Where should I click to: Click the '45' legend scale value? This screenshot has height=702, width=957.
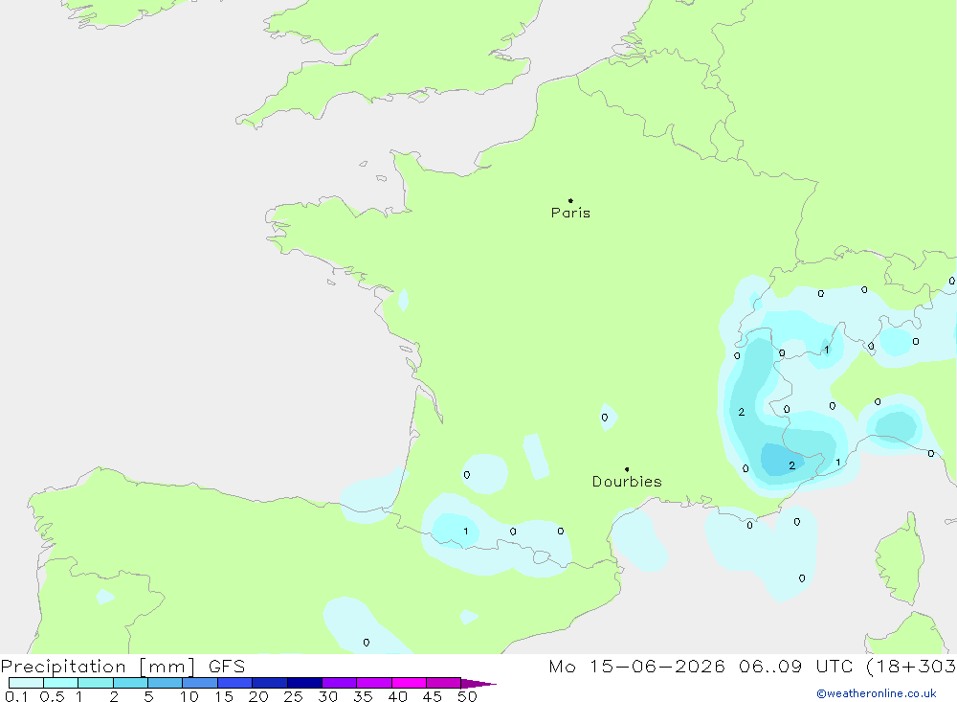(433, 696)
